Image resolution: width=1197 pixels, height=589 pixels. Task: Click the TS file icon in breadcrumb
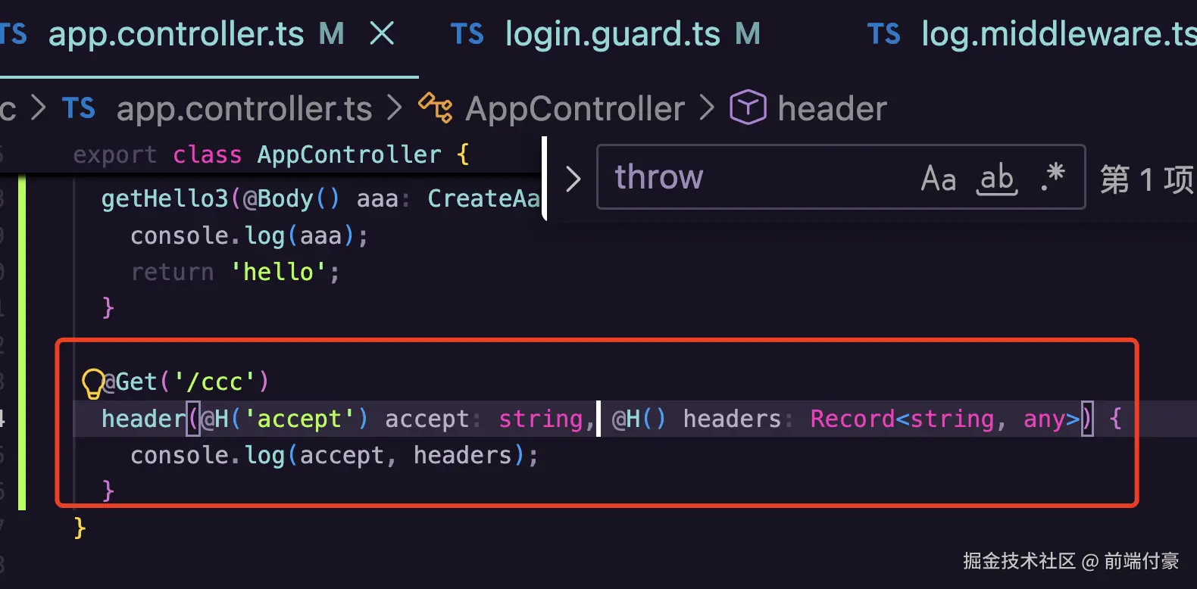point(79,108)
